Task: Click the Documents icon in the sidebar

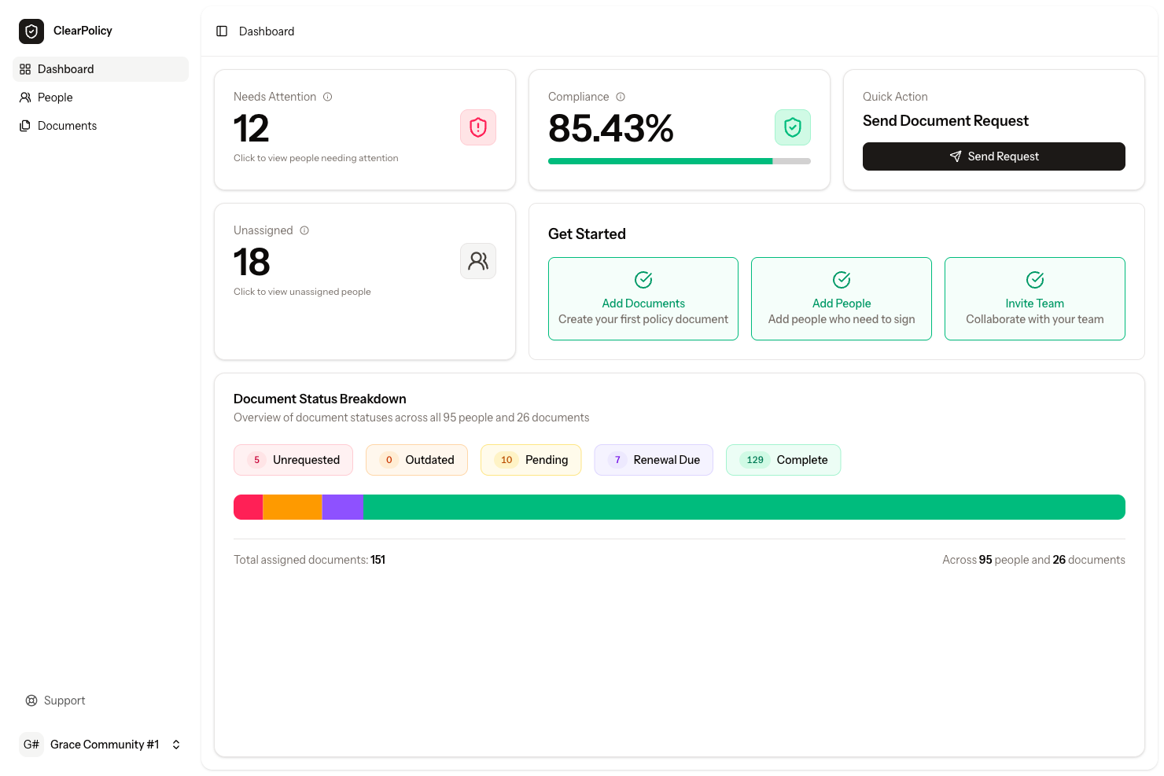Action: pyautogui.click(x=24, y=125)
